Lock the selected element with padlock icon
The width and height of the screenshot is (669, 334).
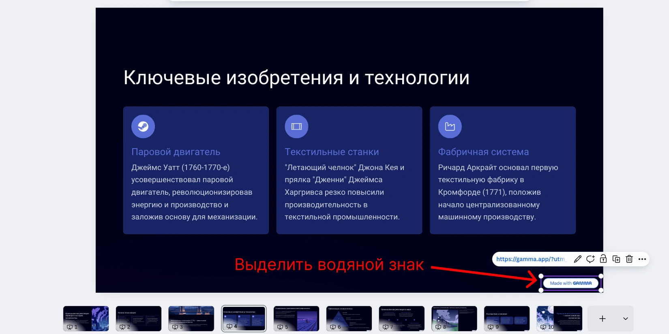point(603,259)
